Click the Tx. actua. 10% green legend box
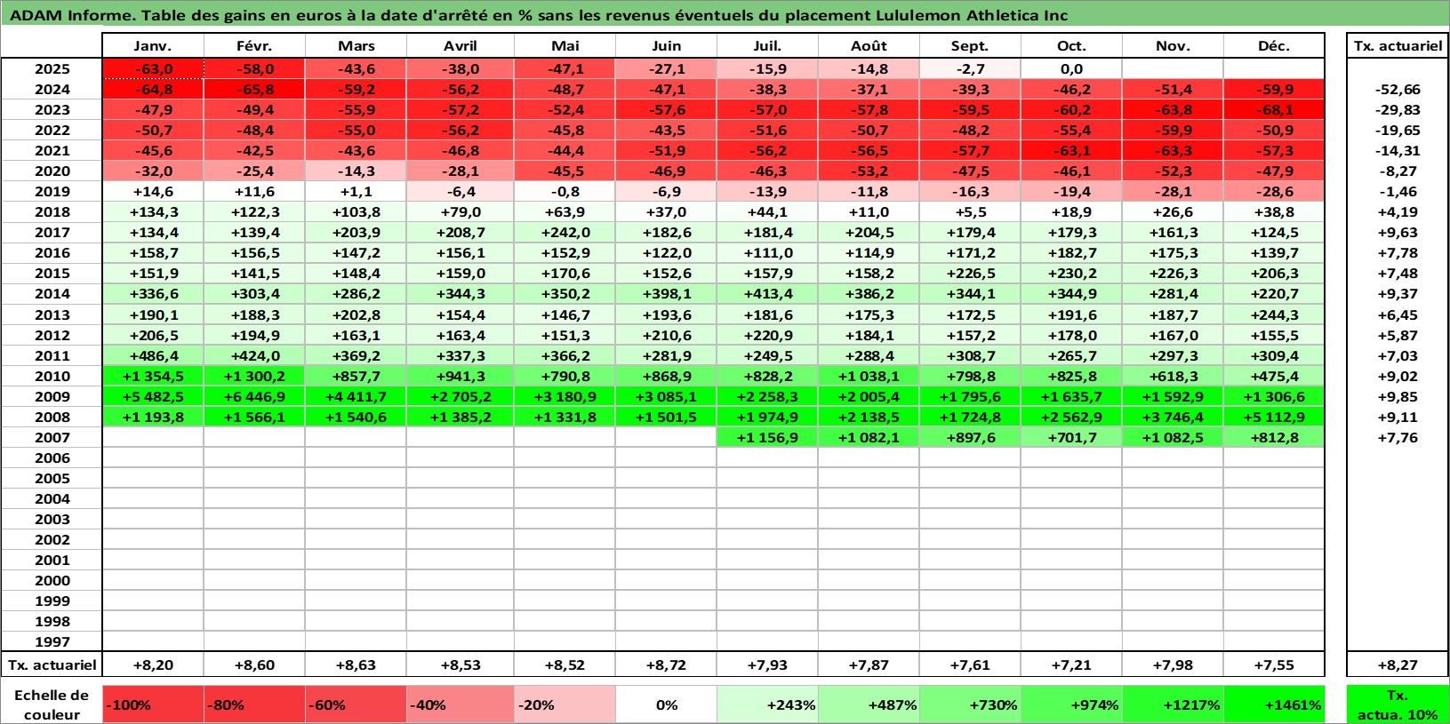Viewport: 1450px width, 724px height. (1398, 704)
